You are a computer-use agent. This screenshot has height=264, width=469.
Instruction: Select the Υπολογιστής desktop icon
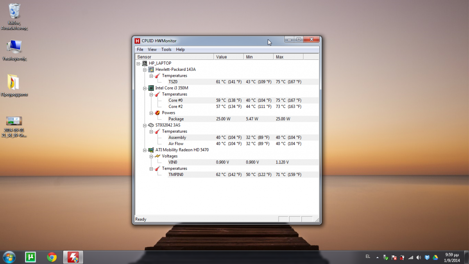(14, 50)
